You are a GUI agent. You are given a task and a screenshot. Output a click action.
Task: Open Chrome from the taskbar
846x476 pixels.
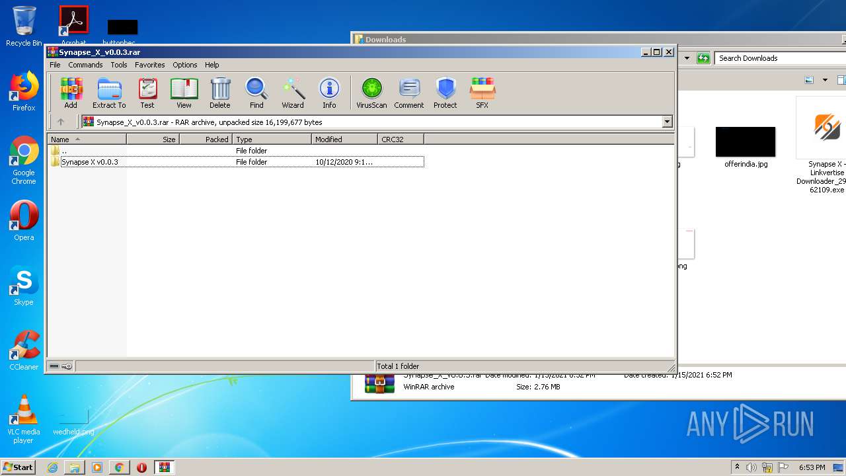pyautogui.click(x=119, y=467)
